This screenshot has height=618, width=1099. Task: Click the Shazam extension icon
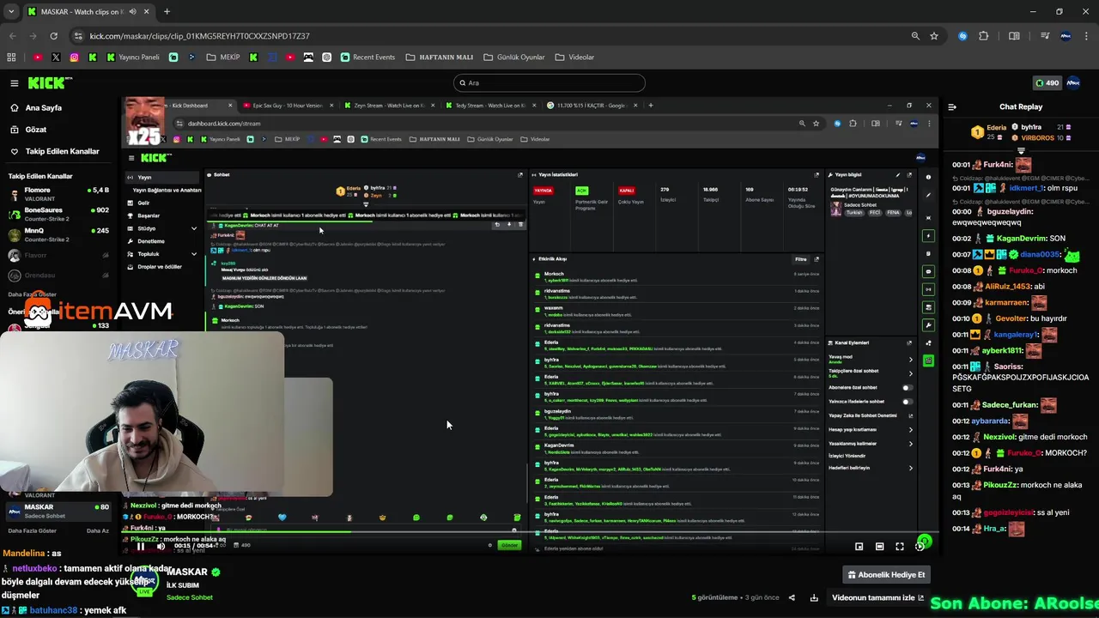click(x=962, y=36)
